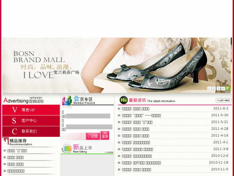This screenshot has height=176, width=234.
Task: Open the news item dated 2011-4-1
Action: [x=136, y=142]
